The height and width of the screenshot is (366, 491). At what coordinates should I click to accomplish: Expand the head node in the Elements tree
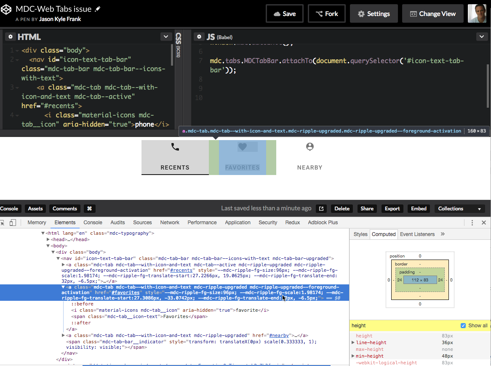click(49, 239)
